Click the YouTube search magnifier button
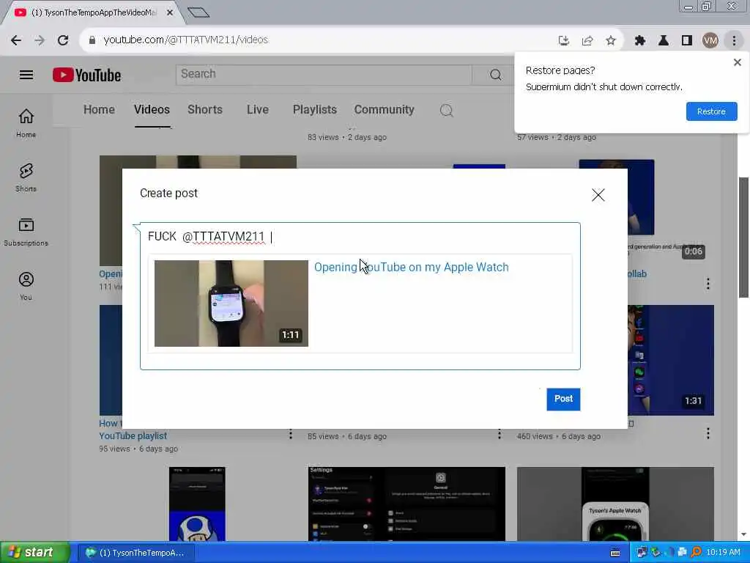The width and height of the screenshot is (750, 563). click(x=496, y=75)
